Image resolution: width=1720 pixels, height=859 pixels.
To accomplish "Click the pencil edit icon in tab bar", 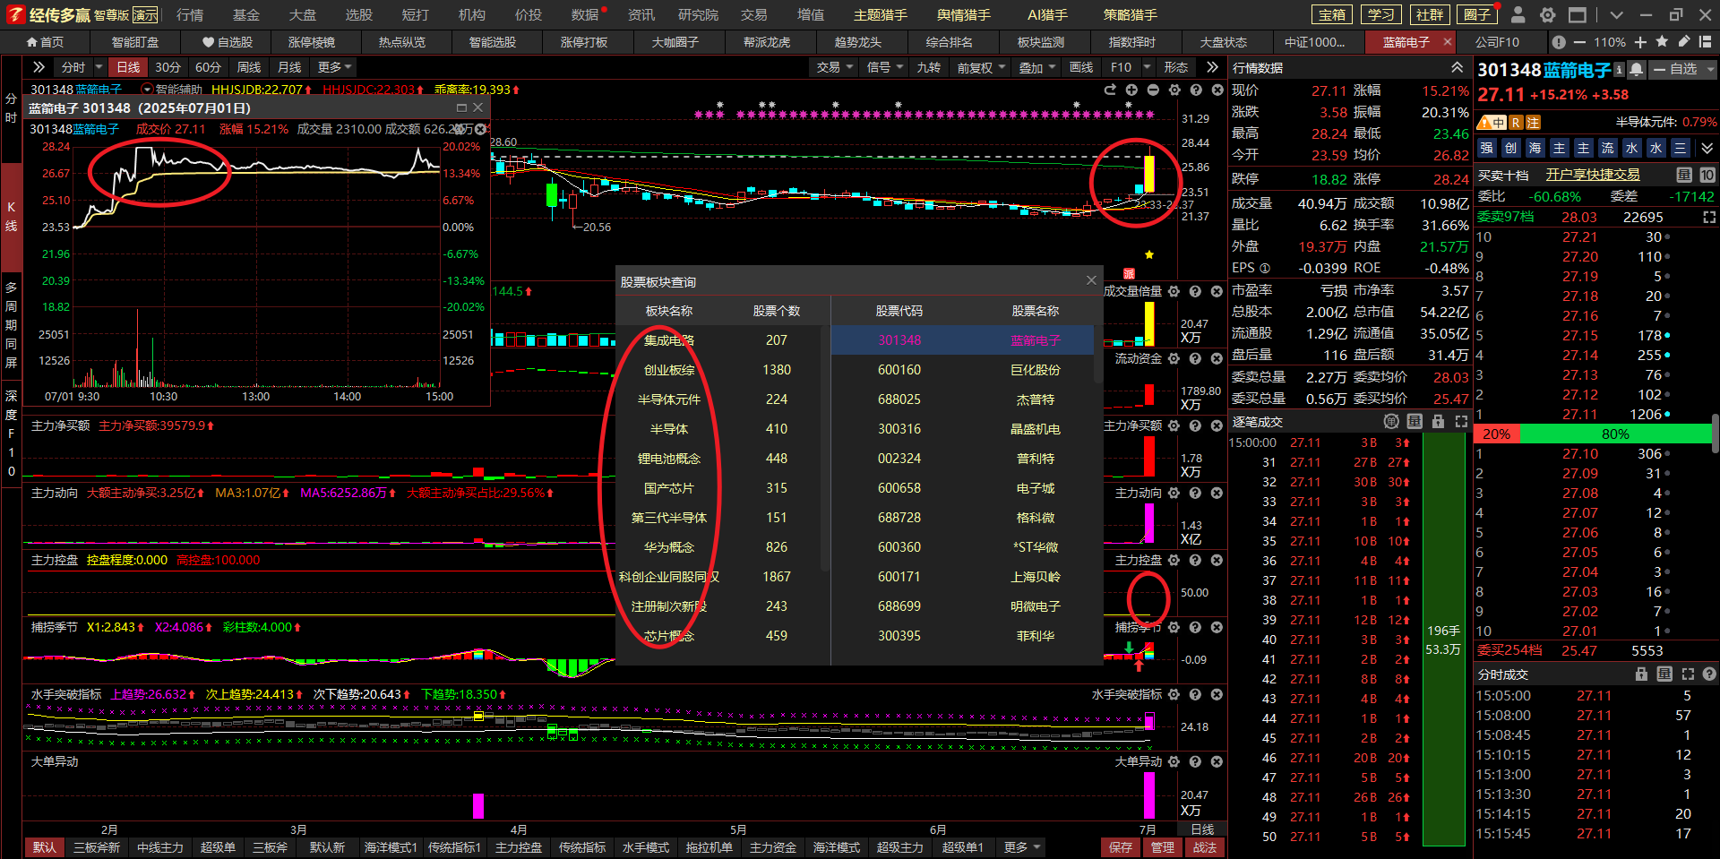I will pos(1683,41).
